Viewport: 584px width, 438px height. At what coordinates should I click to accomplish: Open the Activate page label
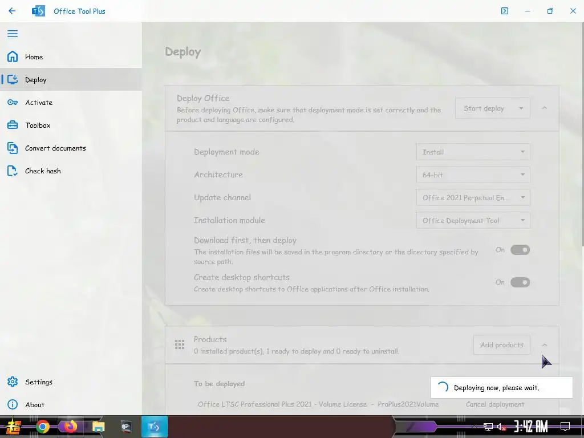point(39,103)
